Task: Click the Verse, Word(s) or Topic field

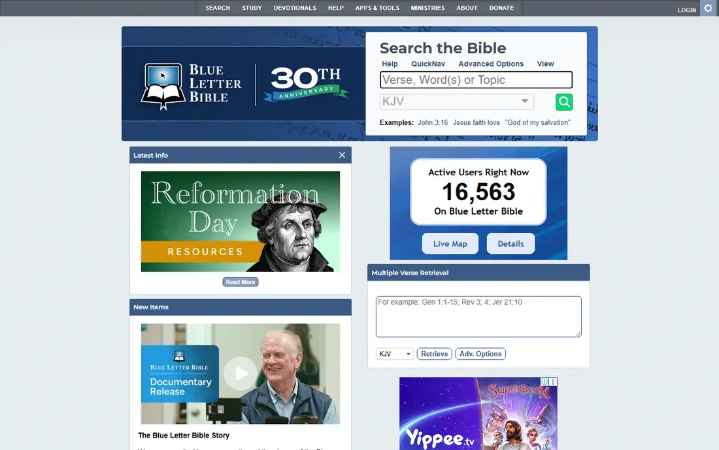Action: pos(476,80)
